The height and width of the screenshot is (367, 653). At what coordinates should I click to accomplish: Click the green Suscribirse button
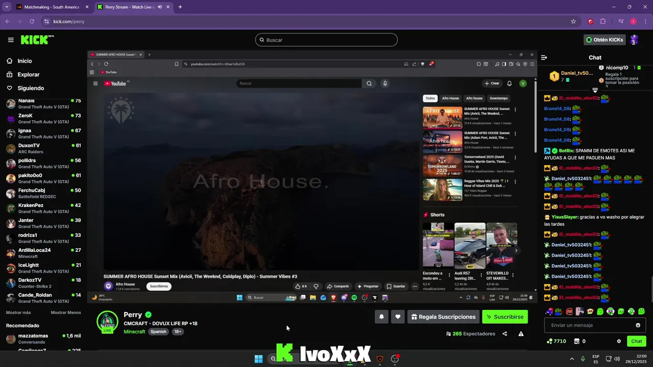coord(505,317)
